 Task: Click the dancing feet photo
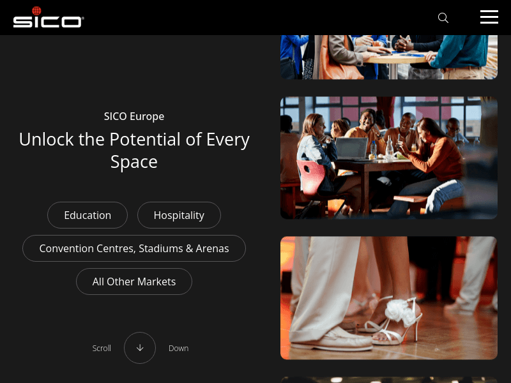tap(389, 297)
